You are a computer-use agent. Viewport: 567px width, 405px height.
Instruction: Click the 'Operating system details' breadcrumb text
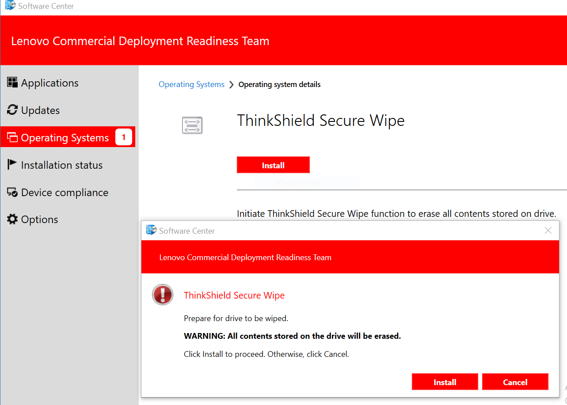tap(280, 84)
